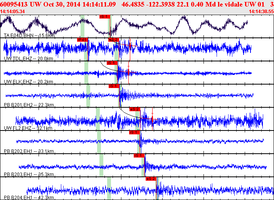Viewport: 274px width, 200px height.
Task: Click the event ID "60095413" in the header
Action: [14, 4]
